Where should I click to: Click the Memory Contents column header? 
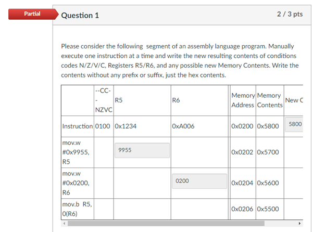coord(270,100)
